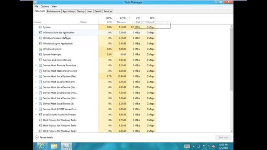Open the View menu
This screenshot has height=150, width=267.
click(54, 7)
